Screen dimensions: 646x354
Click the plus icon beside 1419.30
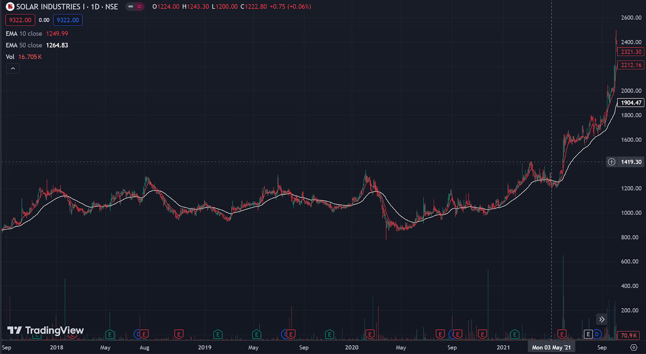[612, 162]
